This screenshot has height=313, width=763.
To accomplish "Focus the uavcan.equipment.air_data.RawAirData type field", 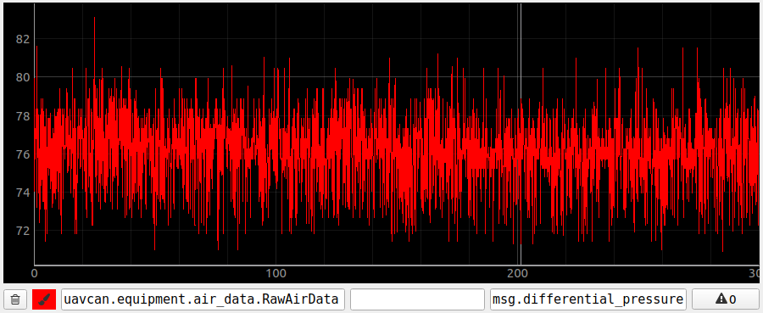I will pyautogui.click(x=203, y=299).
